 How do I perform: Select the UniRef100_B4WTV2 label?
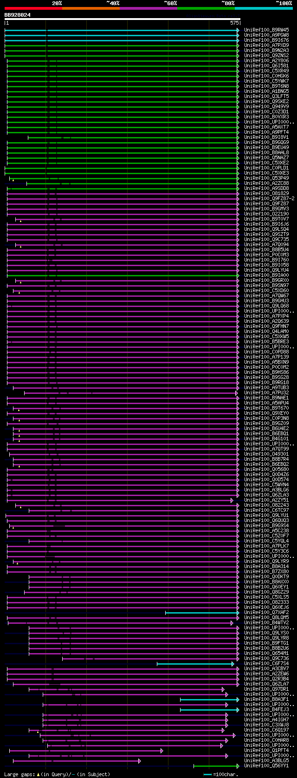[266, 622]
